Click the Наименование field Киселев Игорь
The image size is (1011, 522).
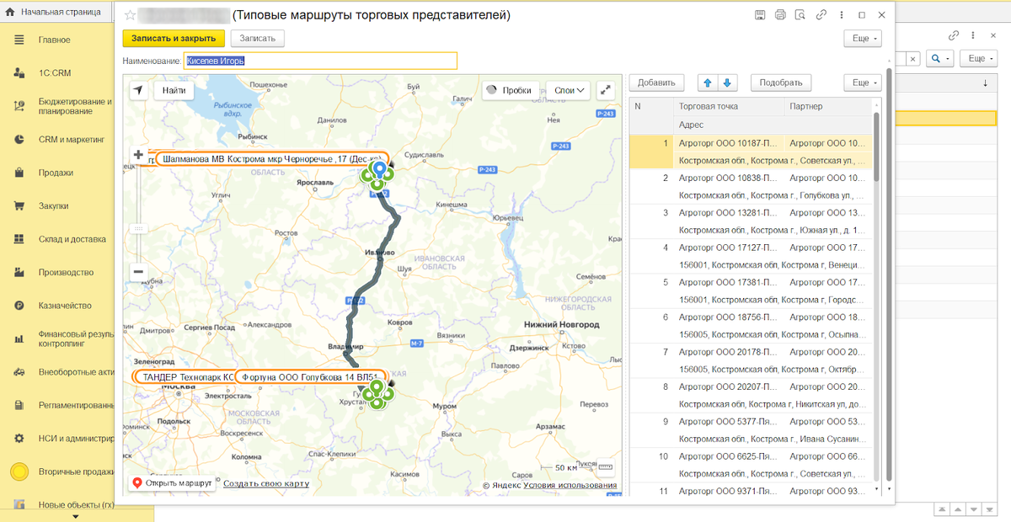pos(321,61)
